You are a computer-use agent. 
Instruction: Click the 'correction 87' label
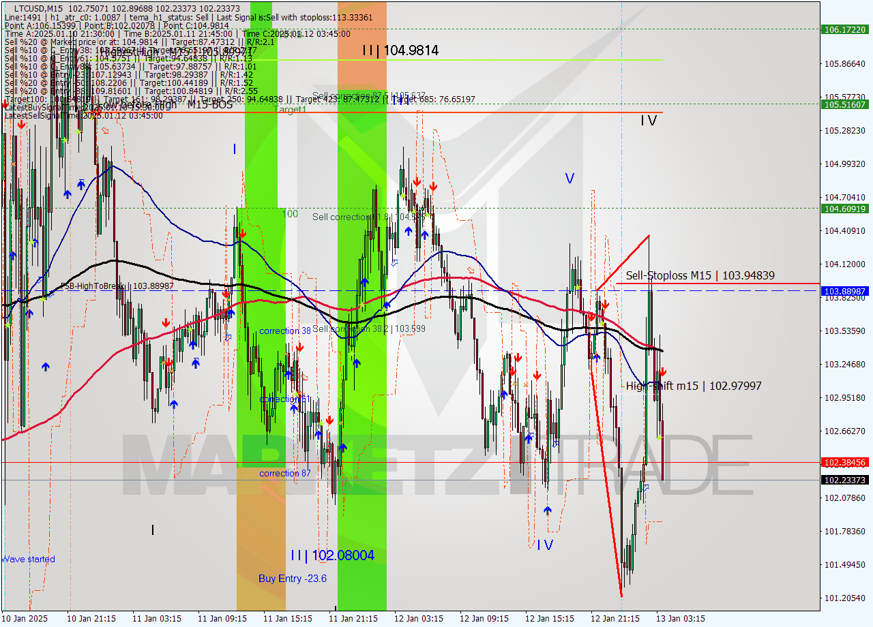point(285,473)
